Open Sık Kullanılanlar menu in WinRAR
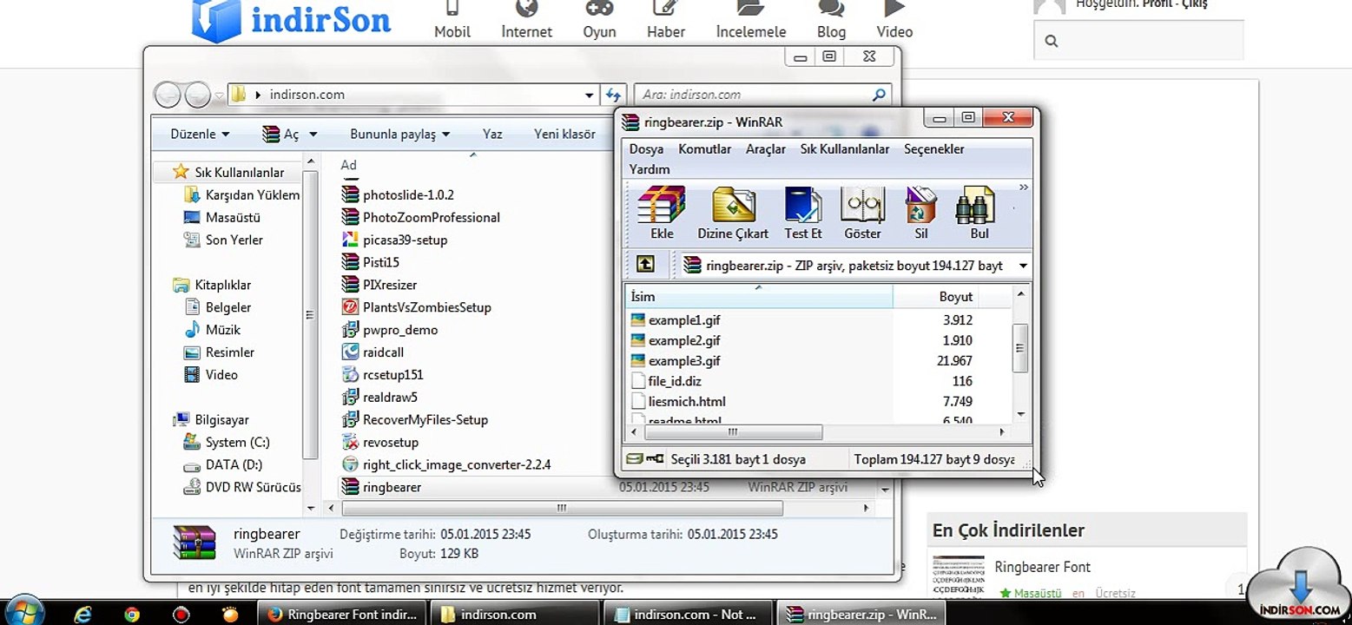1352x625 pixels. tap(845, 149)
